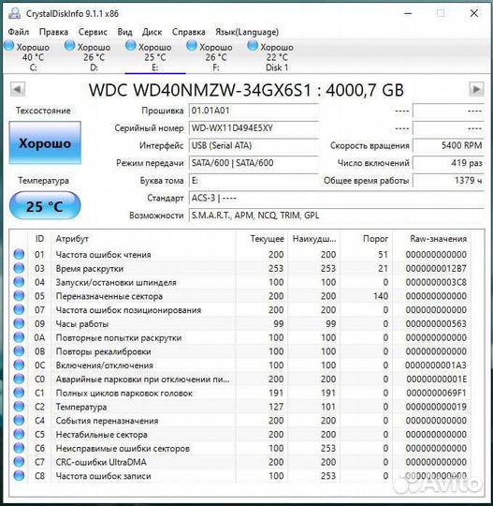Close the CrystalDiskInfo window
This screenshot has width=493, height=506.
tap(474, 13)
